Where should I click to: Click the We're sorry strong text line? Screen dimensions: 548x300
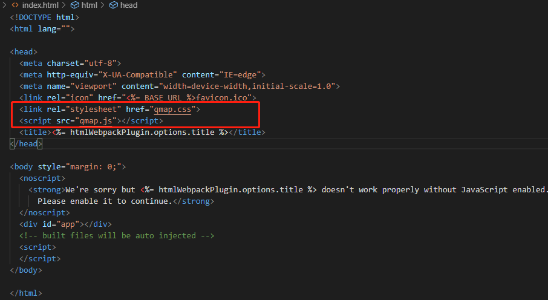pos(288,190)
